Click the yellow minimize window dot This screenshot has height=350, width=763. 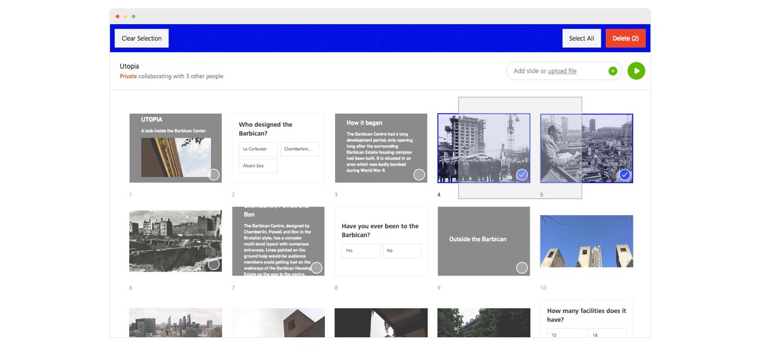click(125, 16)
